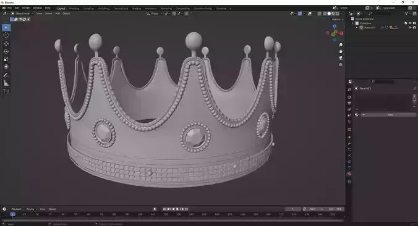The height and width of the screenshot is (226, 418).
Task: Select the Select Box tool in the toolbar
Action: click(x=6, y=27)
